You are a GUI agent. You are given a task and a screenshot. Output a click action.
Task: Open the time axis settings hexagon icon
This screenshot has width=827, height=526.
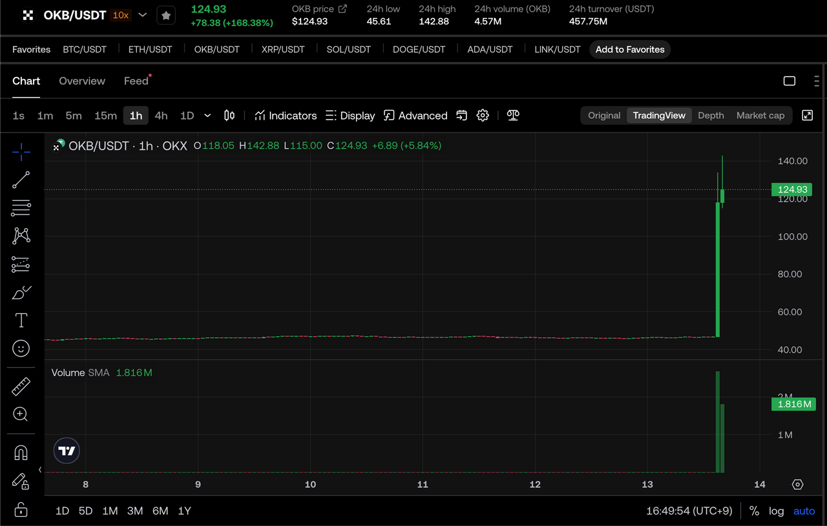[x=797, y=485]
